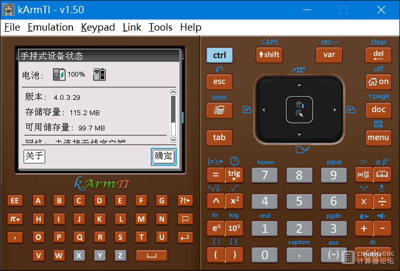Click the catalog book key
The height and width of the screenshot is (271, 400).
[x=382, y=174]
